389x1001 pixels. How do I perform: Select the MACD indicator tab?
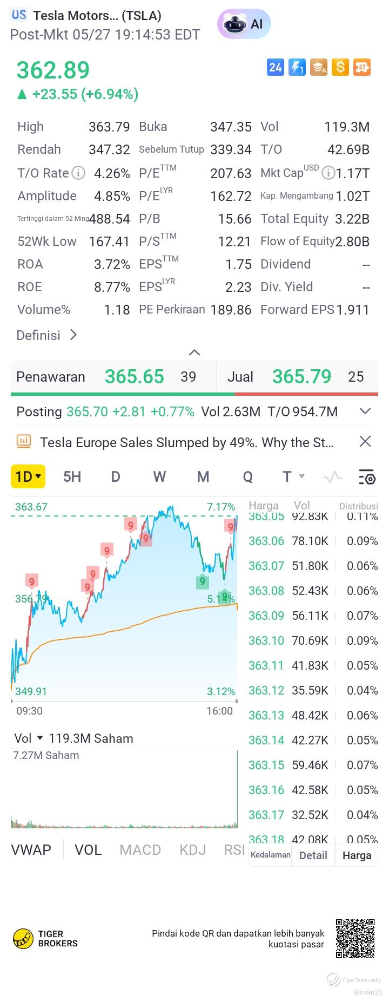point(140,850)
